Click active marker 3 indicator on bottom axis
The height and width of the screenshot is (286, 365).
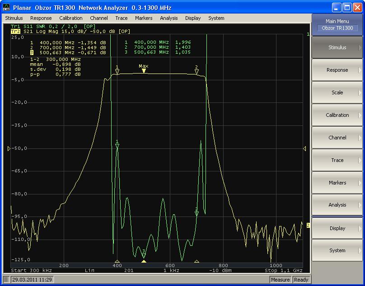[144, 261]
